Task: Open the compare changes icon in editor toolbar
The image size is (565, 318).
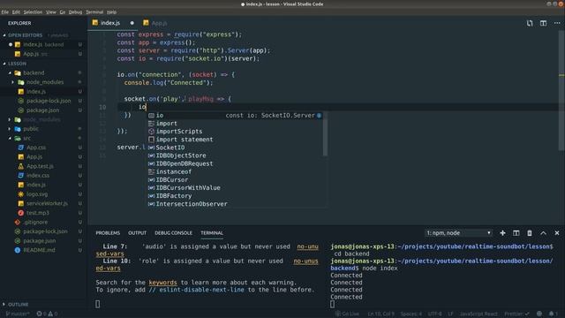Action: click(x=530, y=23)
